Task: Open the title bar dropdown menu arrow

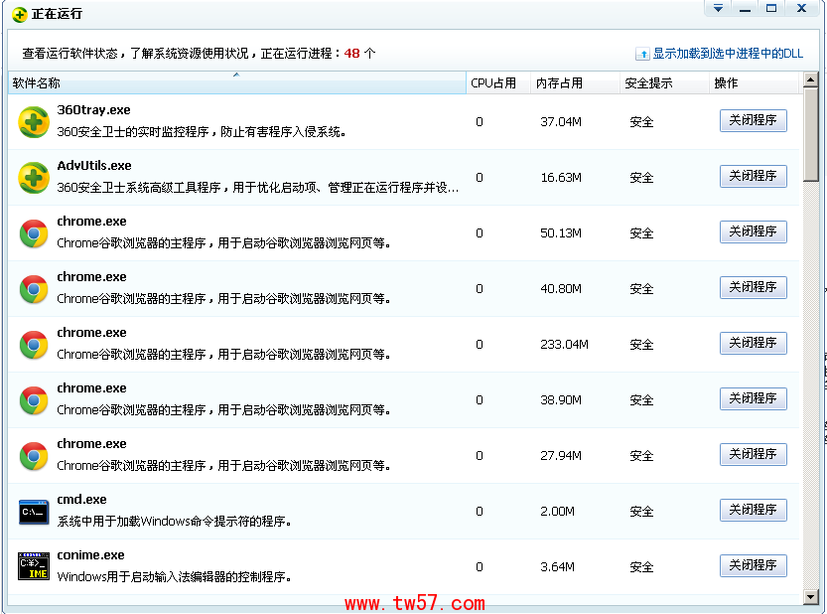Action: click(718, 9)
